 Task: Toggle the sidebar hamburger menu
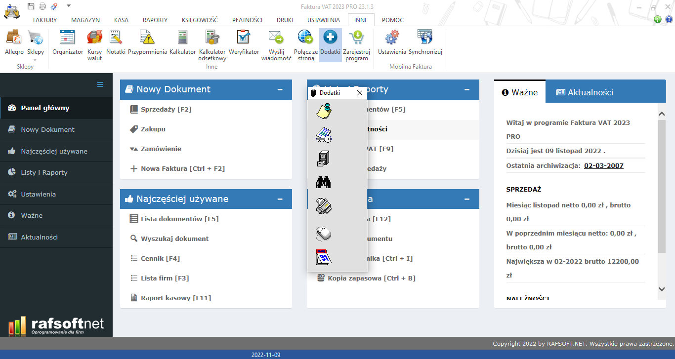[x=100, y=84]
